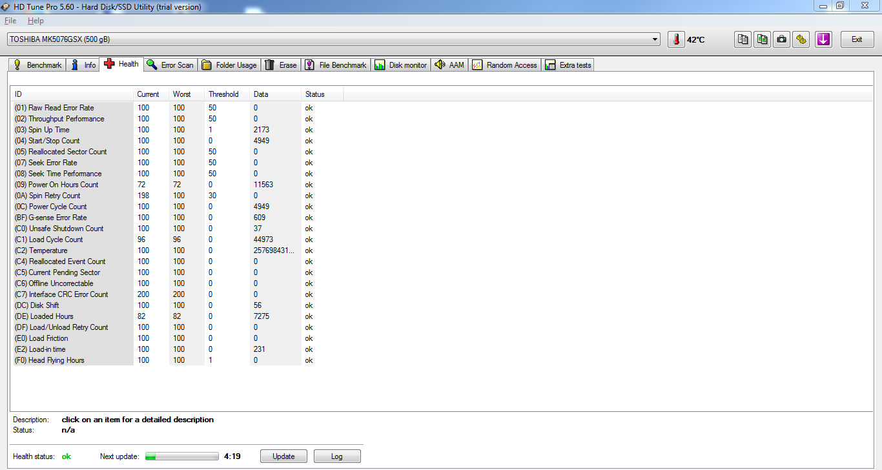Image resolution: width=882 pixels, height=470 pixels.
Task: Go to the Extra tests tab
Action: pos(568,65)
